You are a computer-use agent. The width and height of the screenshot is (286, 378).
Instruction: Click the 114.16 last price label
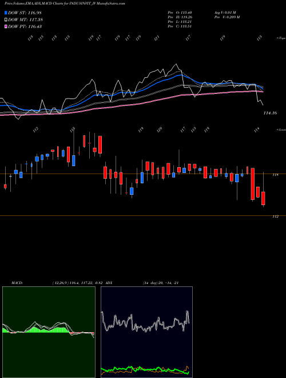(270, 113)
